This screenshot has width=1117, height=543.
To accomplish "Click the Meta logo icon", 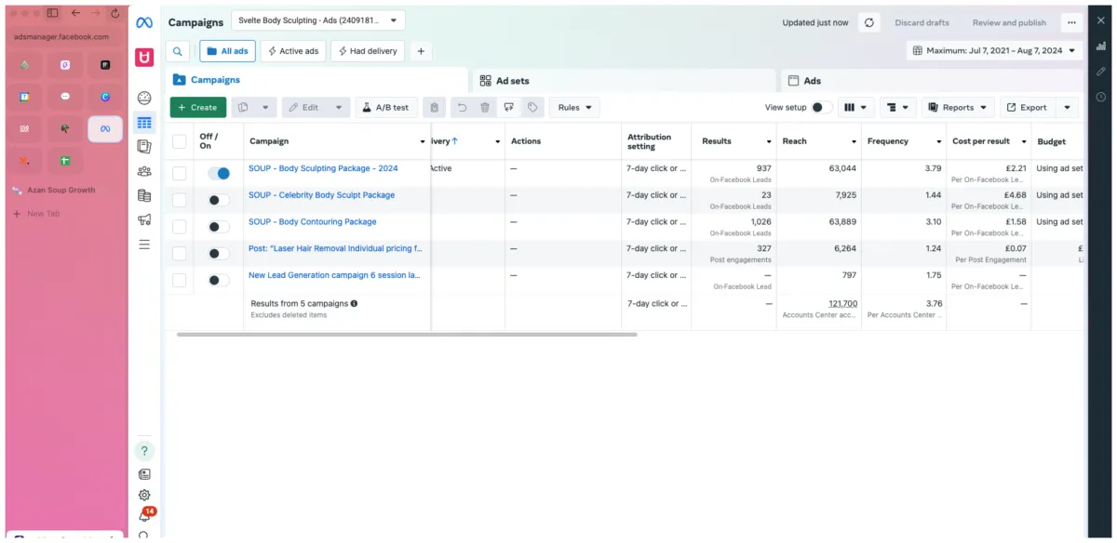I will pos(144,22).
